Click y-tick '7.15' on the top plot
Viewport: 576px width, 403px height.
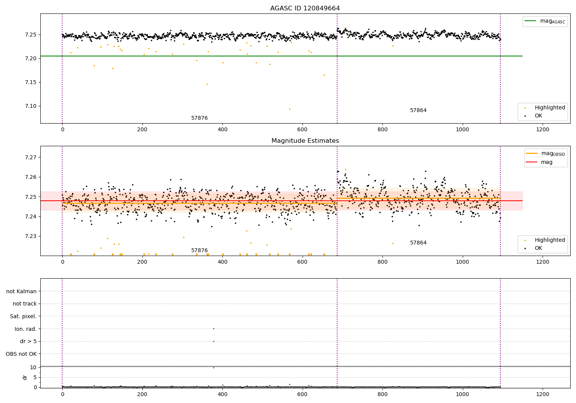point(31,82)
